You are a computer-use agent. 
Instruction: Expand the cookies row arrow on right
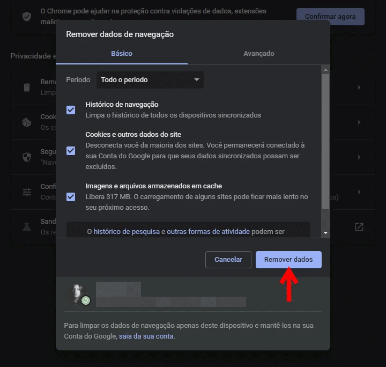[359, 122]
